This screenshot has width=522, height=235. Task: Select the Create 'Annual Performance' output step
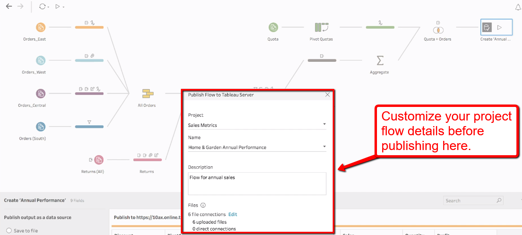point(486,28)
